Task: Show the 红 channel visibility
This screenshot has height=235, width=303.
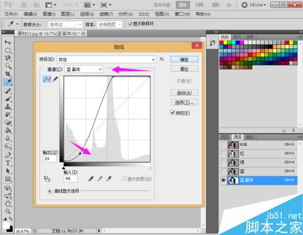Action: [x=223, y=154]
